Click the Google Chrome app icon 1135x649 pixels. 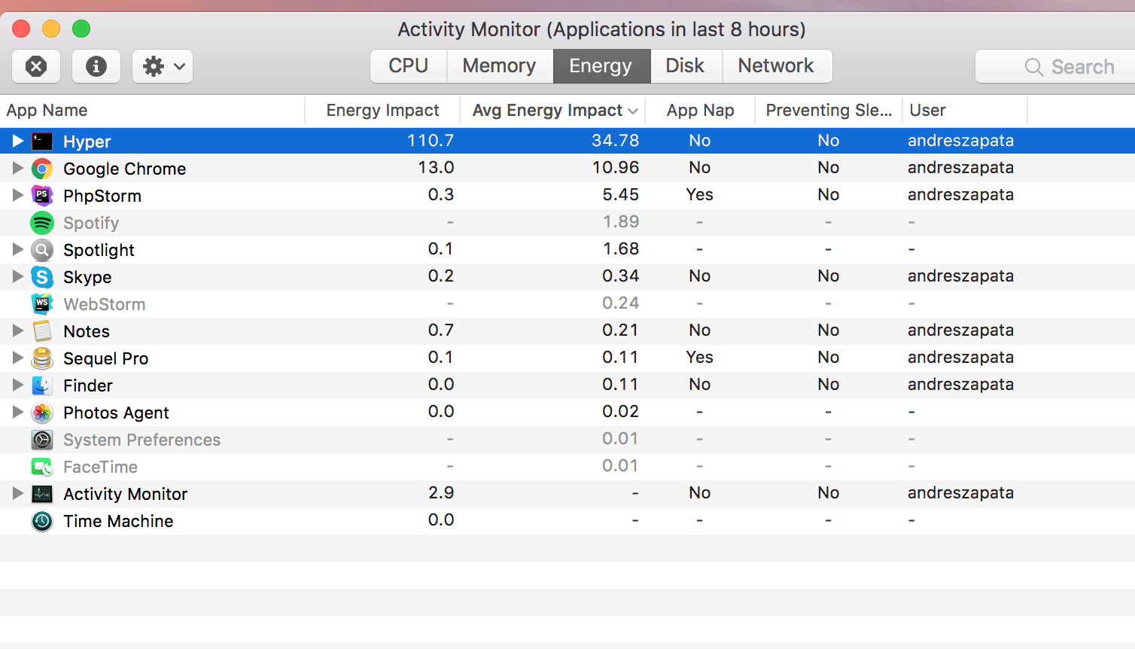(42, 168)
